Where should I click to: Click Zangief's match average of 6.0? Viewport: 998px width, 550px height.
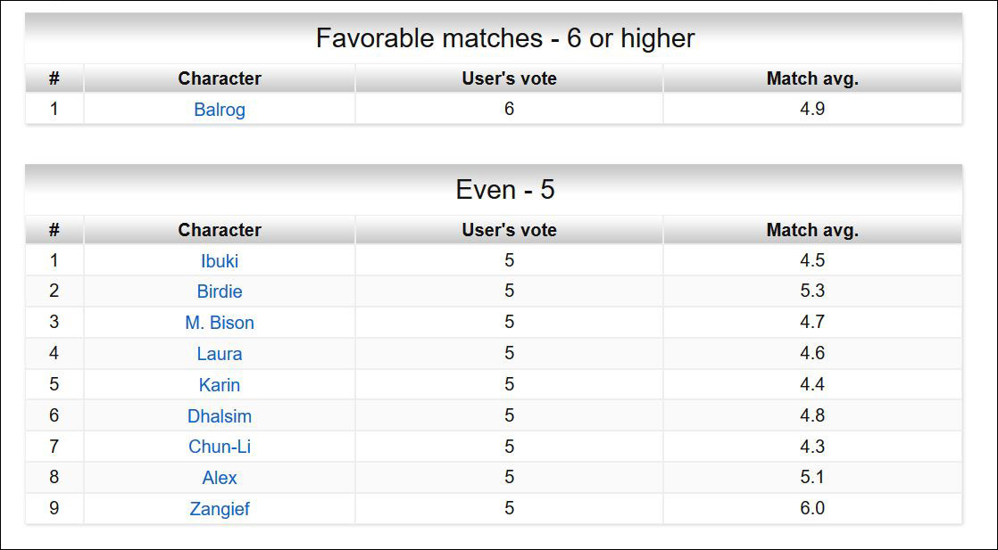point(811,509)
